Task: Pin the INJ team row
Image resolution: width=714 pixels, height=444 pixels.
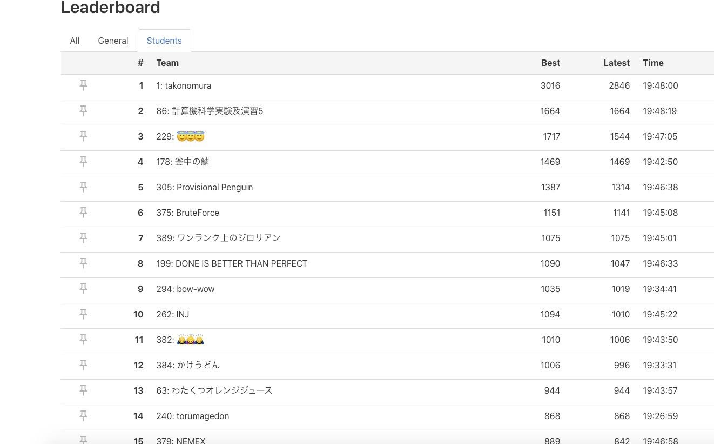Action: click(83, 314)
